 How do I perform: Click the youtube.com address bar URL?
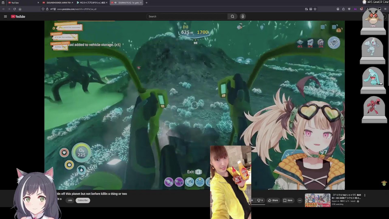[x=77, y=9]
